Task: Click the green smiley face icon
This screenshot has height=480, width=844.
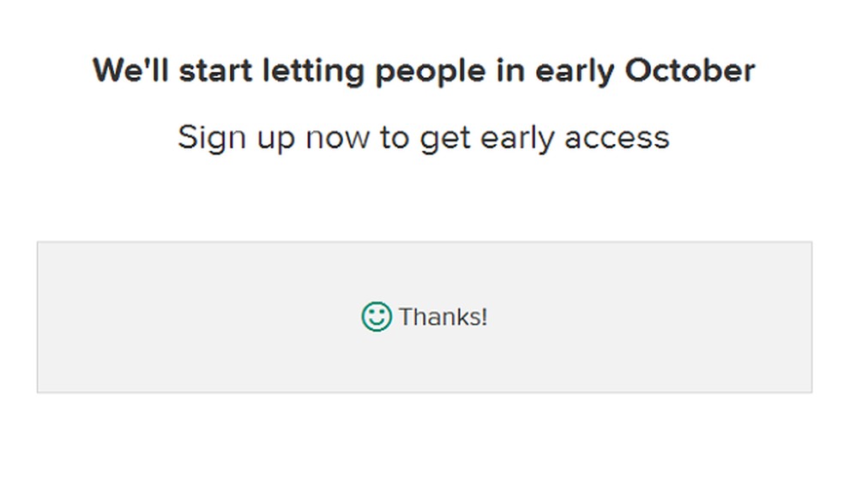Action: tap(376, 317)
